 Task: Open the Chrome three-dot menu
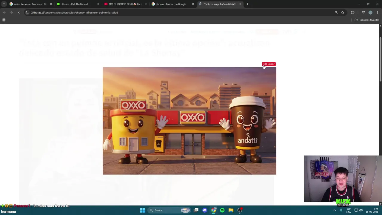[378, 13]
